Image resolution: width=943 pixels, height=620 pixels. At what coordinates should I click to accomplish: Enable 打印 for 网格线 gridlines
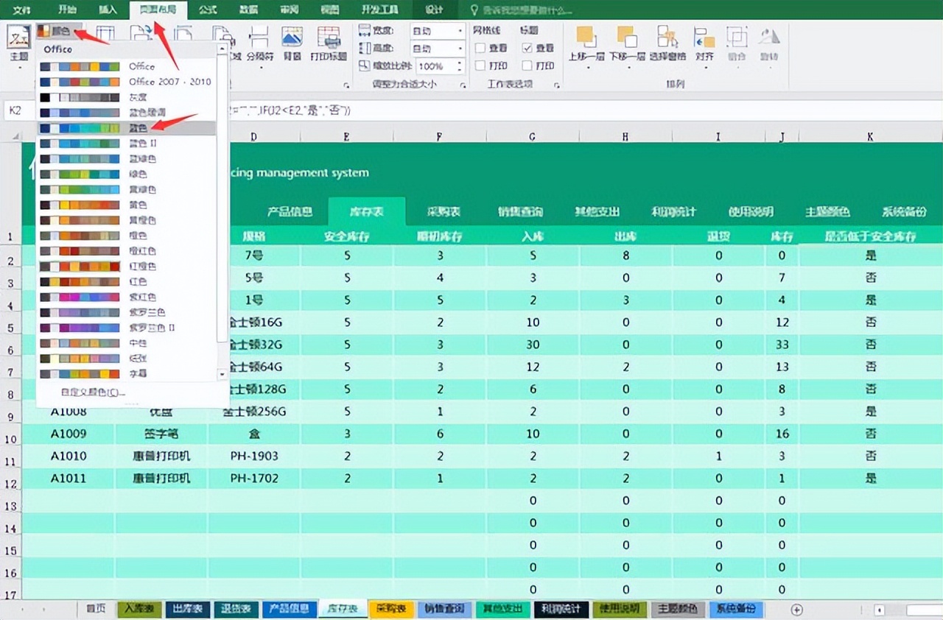pos(480,65)
